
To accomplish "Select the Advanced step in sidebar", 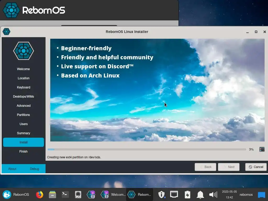I will point(23,106).
